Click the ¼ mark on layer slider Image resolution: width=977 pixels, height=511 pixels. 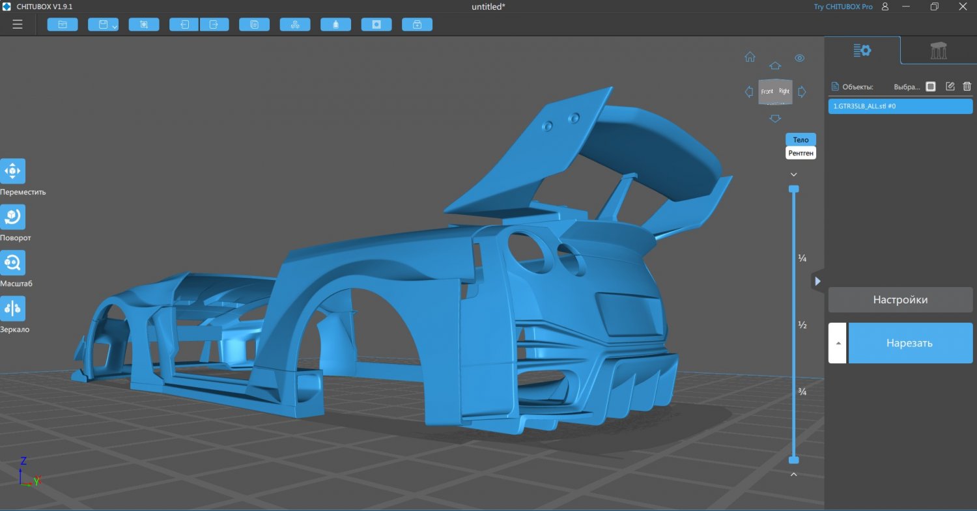(x=802, y=258)
